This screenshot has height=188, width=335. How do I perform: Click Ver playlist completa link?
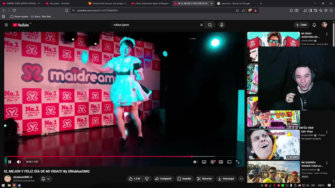pyautogui.click(x=311, y=139)
